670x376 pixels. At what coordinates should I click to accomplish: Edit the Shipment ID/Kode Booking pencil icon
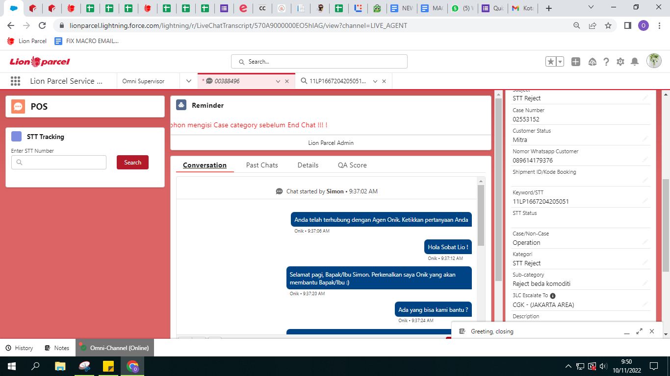point(645,181)
